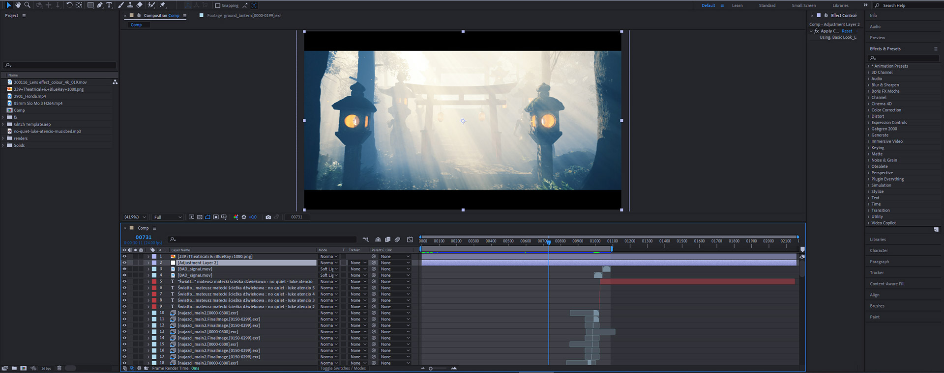Open the Character panel

tap(879, 250)
